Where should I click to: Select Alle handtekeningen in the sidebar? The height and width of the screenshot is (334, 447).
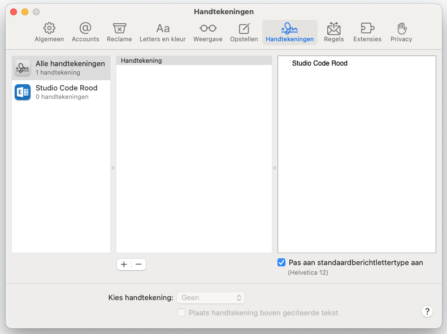click(x=61, y=68)
